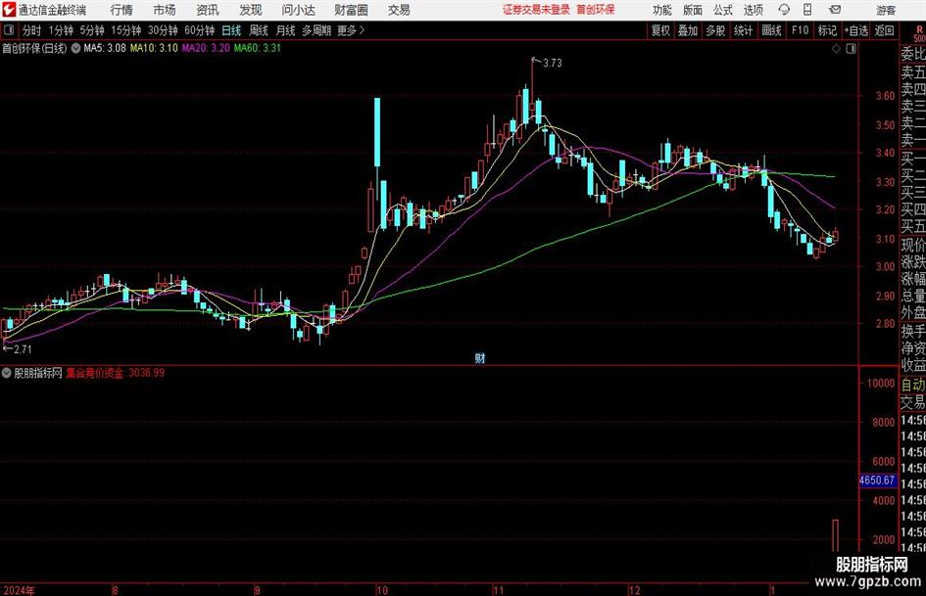Screen dimensions: 926x596
Task: Click 首创环保(日线) chart title
Action: [34, 48]
